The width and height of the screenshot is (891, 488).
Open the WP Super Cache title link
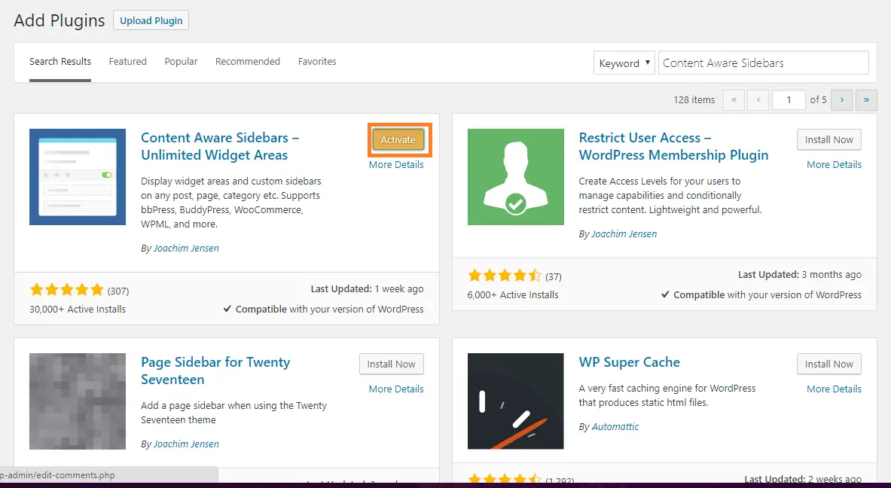630,362
